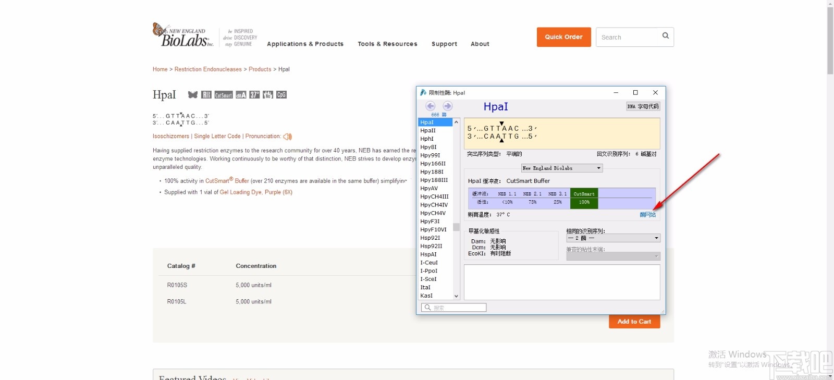Select HpyCH4IV in enzyme list
Image resolution: width=834 pixels, height=380 pixels.
point(435,205)
